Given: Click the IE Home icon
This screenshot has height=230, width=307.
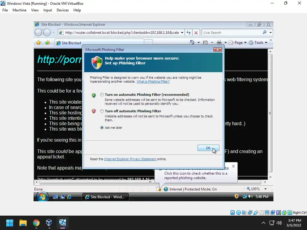Looking at the screenshot, I should click(192, 43).
